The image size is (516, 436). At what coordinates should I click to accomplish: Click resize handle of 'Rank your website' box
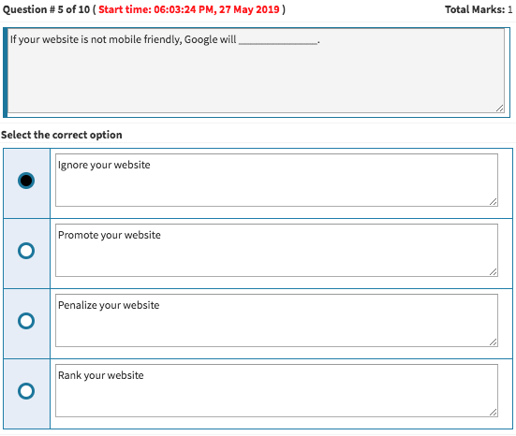click(493, 413)
